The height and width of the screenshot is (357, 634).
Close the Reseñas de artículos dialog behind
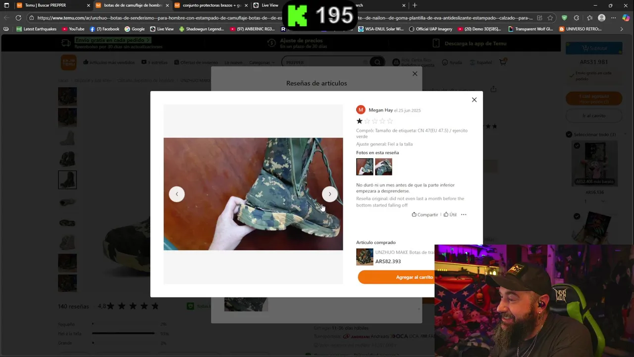pyautogui.click(x=415, y=74)
